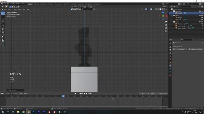The width and height of the screenshot is (204, 114).
Task: Toggle visibility of Room object
Action: click(202, 20)
